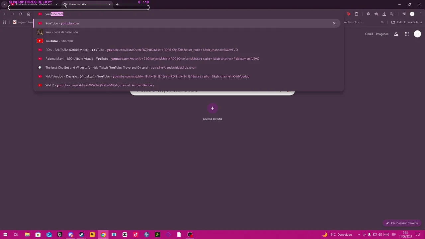Open the notification center icon
Image resolution: width=425 pixels, height=239 pixels.
point(418,235)
